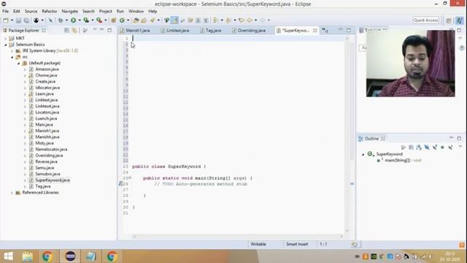This screenshot has height=263, width=467.
Task: Open the Navigate menu
Action: coord(70,11)
